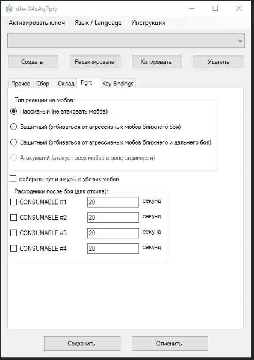254x360 pixels.
Task: Open the Активировать ключ menu
Action: [37, 23]
